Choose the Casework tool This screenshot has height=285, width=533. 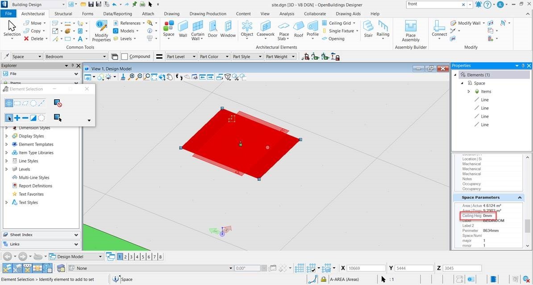(x=266, y=29)
